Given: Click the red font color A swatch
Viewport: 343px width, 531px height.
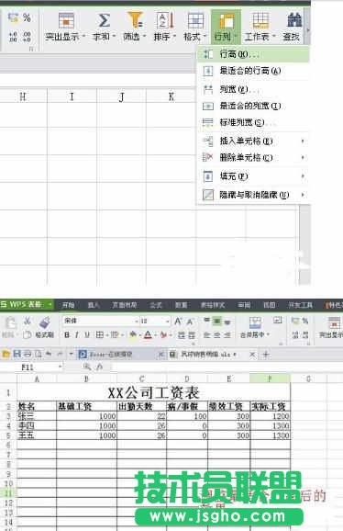Looking at the screenshot, I should point(148,335).
